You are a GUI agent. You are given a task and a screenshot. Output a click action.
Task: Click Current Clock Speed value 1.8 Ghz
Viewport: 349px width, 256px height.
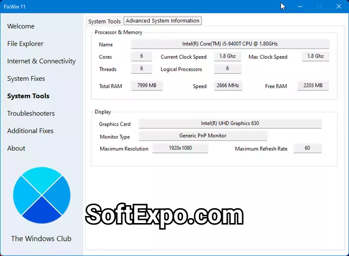click(x=227, y=56)
